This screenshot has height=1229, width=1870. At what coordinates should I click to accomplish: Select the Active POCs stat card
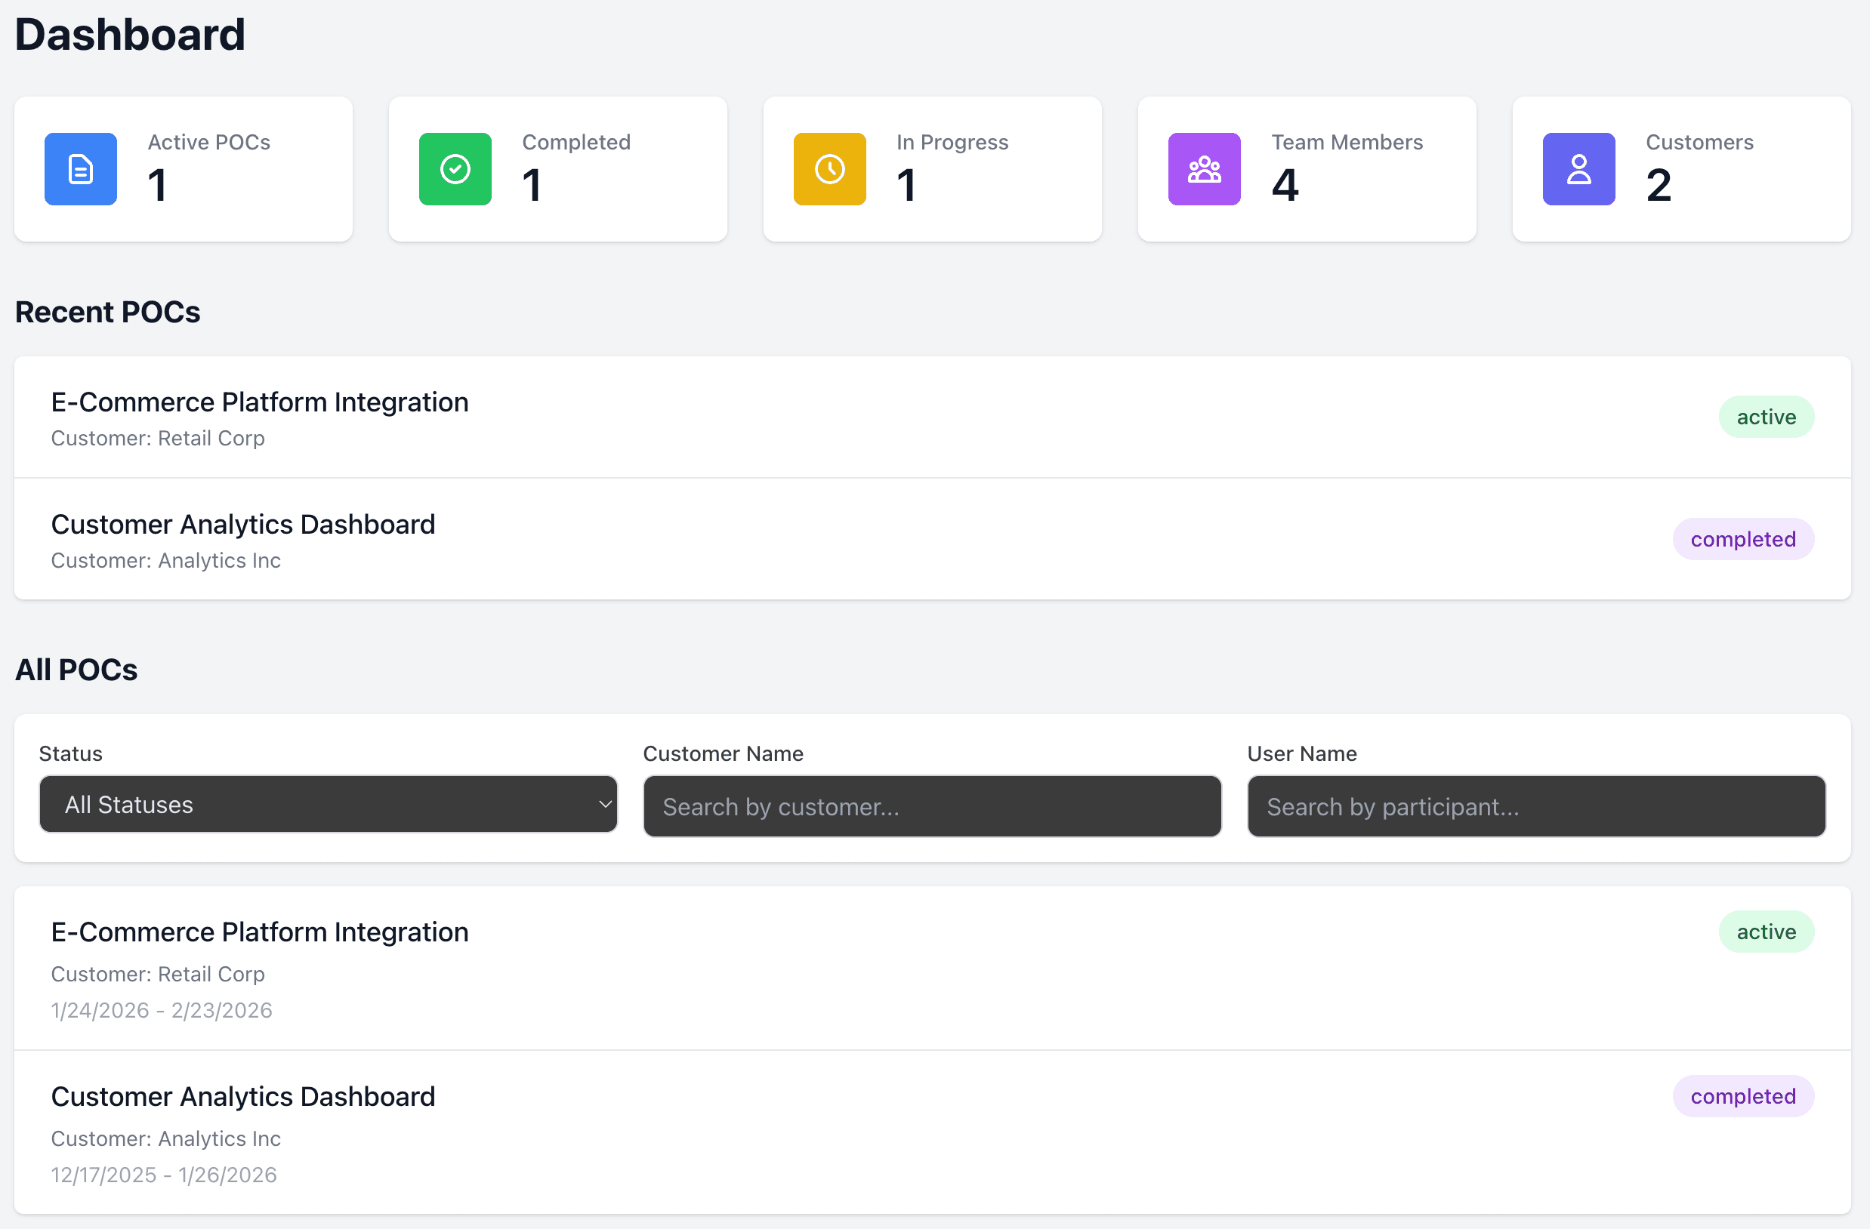pyautogui.click(x=184, y=169)
